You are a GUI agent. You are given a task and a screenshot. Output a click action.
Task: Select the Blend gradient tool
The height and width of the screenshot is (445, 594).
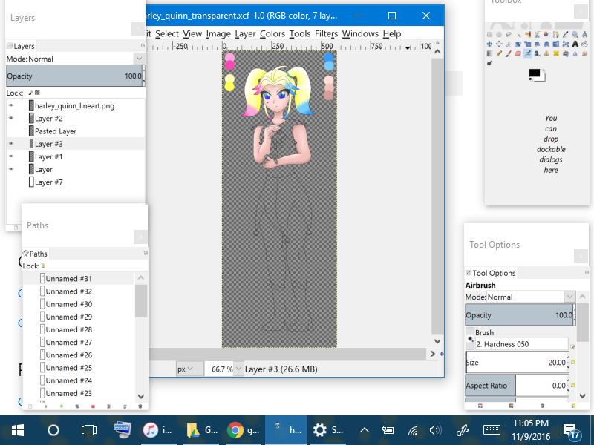[489, 53]
